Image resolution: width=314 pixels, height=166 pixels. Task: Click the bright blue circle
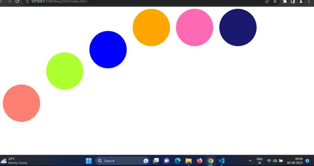[108, 50]
